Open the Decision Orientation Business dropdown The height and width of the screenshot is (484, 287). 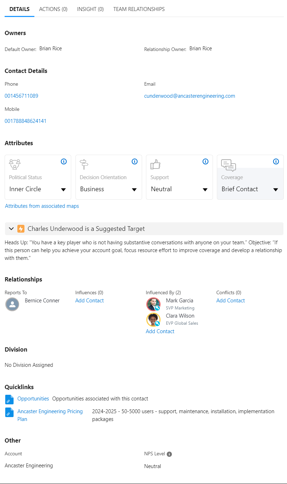click(109, 189)
